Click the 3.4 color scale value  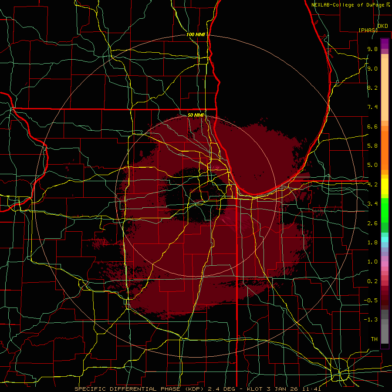[372, 204]
